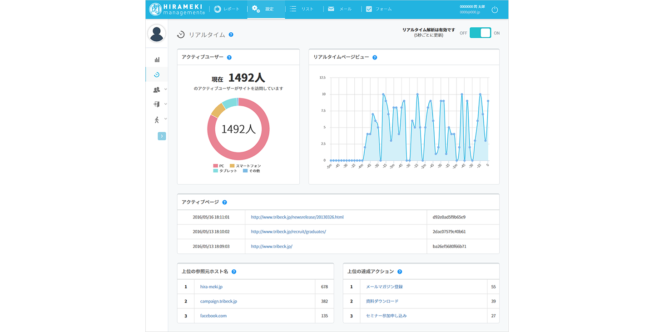The image size is (654, 332).
Task: Click the 現在 1492人 heading
Action: coord(238,78)
